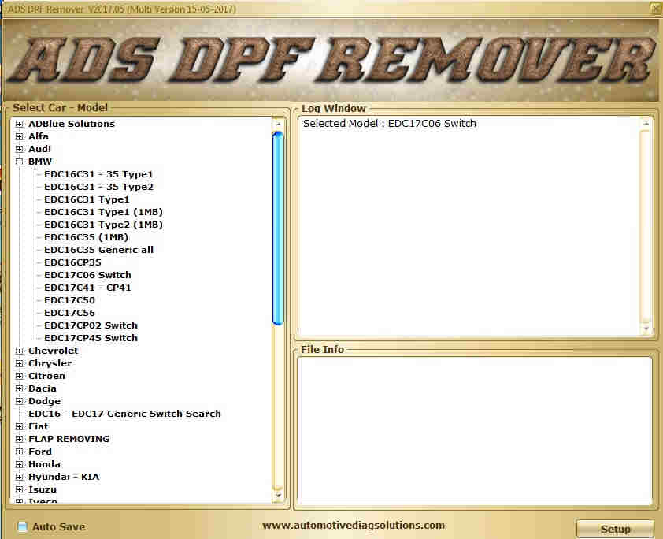The height and width of the screenshot is (539, 663).
Task: Click car list scrollbar down arrow
Action: coord(278,496)
